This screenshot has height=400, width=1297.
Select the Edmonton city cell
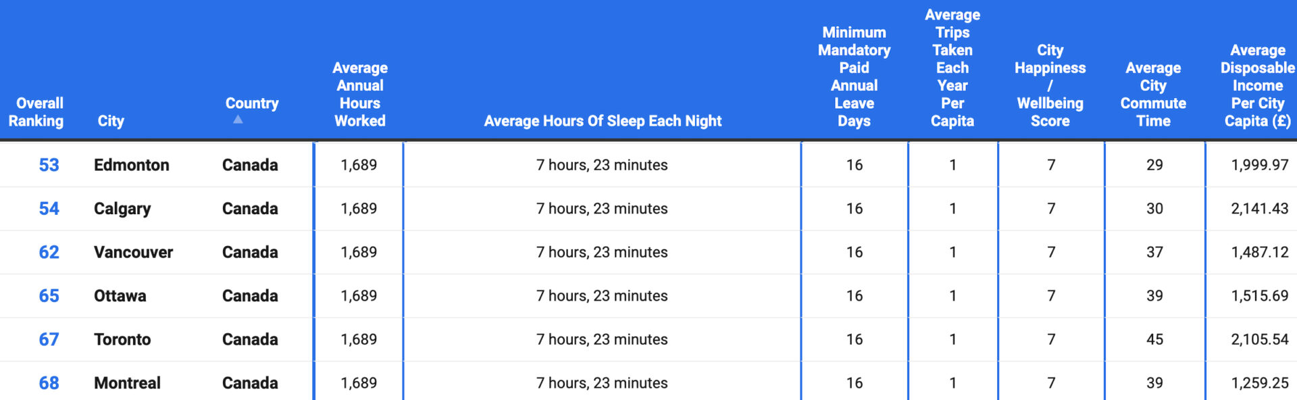point(132,165)
